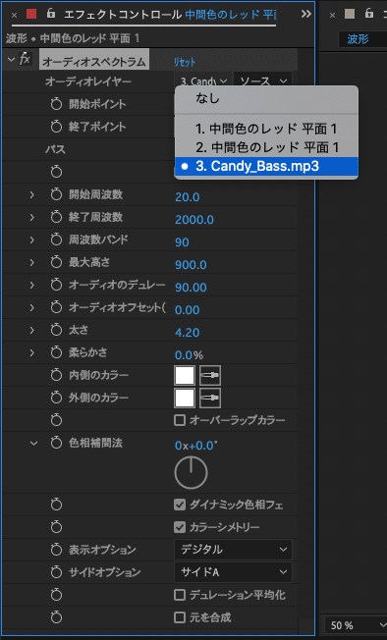This screenshot has height=640, width=387.
Task: Click the stopwatch beside オーバーラップカラー checkbox
Action: [x=56, y=420]
